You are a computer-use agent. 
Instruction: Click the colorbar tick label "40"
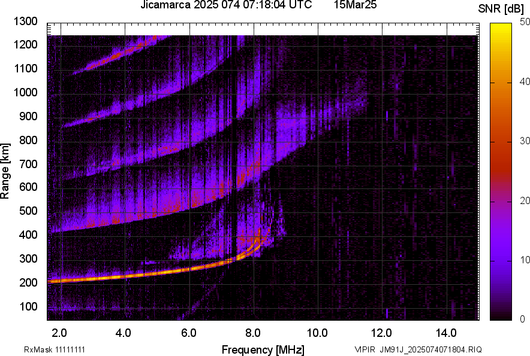525,81
